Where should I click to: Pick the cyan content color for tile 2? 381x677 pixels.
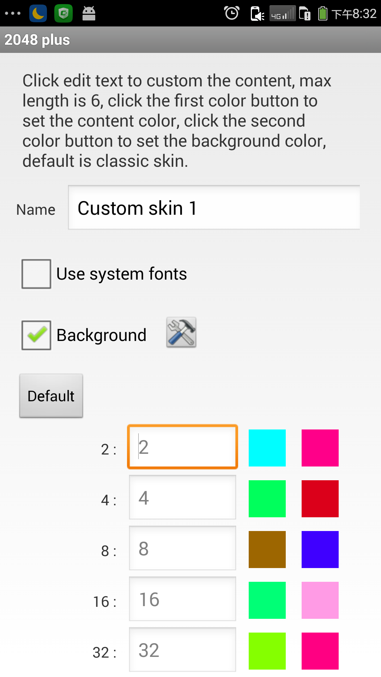267,448
